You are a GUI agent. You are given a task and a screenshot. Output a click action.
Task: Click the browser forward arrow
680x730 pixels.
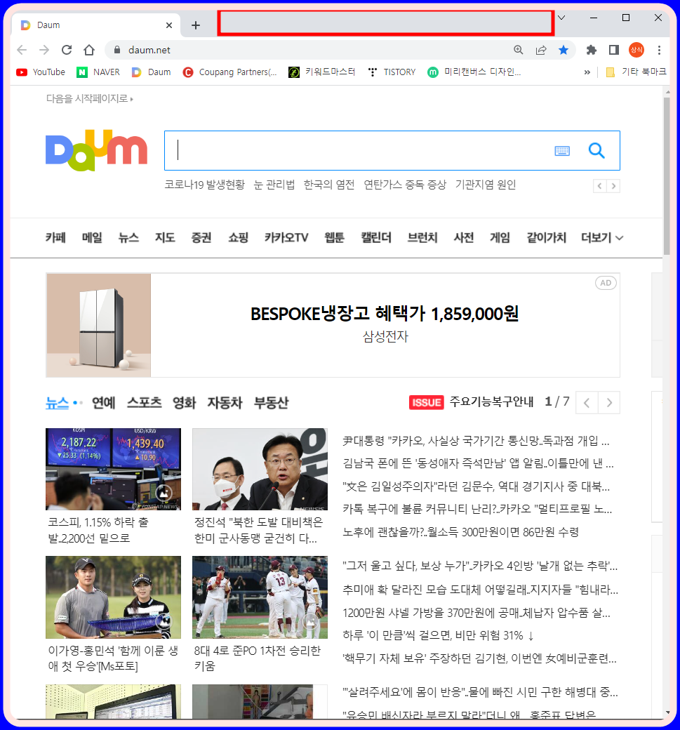click(x=44, y=50)
